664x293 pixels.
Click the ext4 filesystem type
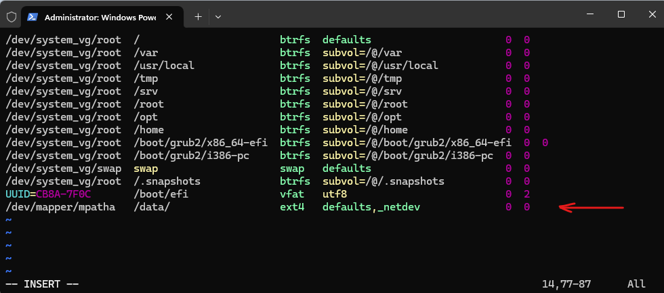pyautogui.click(x=292, y=208)
